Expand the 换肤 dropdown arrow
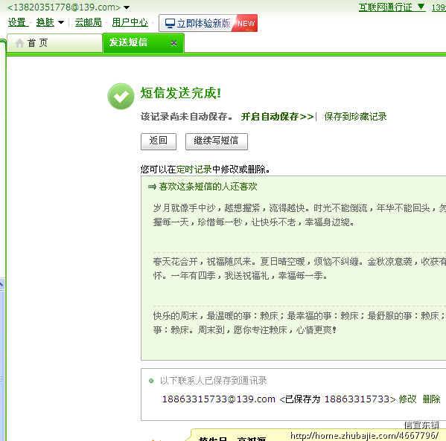Image resolution: width=446 pixels, height=441 pixels. [x=61, y=22]
